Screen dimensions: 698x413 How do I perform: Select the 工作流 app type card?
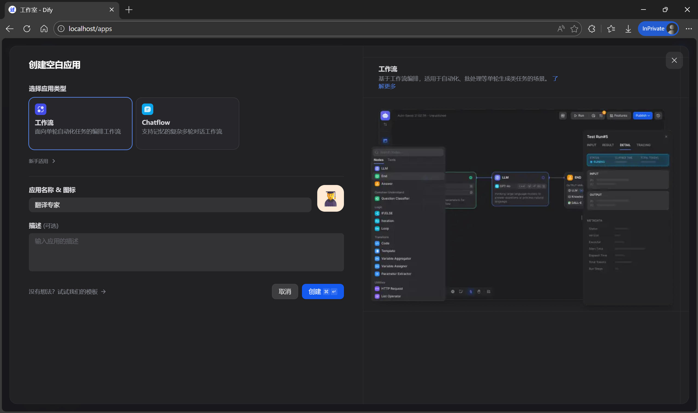[80, 124]
